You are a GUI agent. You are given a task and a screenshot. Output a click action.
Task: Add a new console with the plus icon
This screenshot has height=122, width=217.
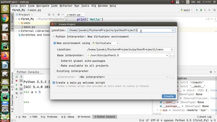pyautogui.click(x=17, y=97)
